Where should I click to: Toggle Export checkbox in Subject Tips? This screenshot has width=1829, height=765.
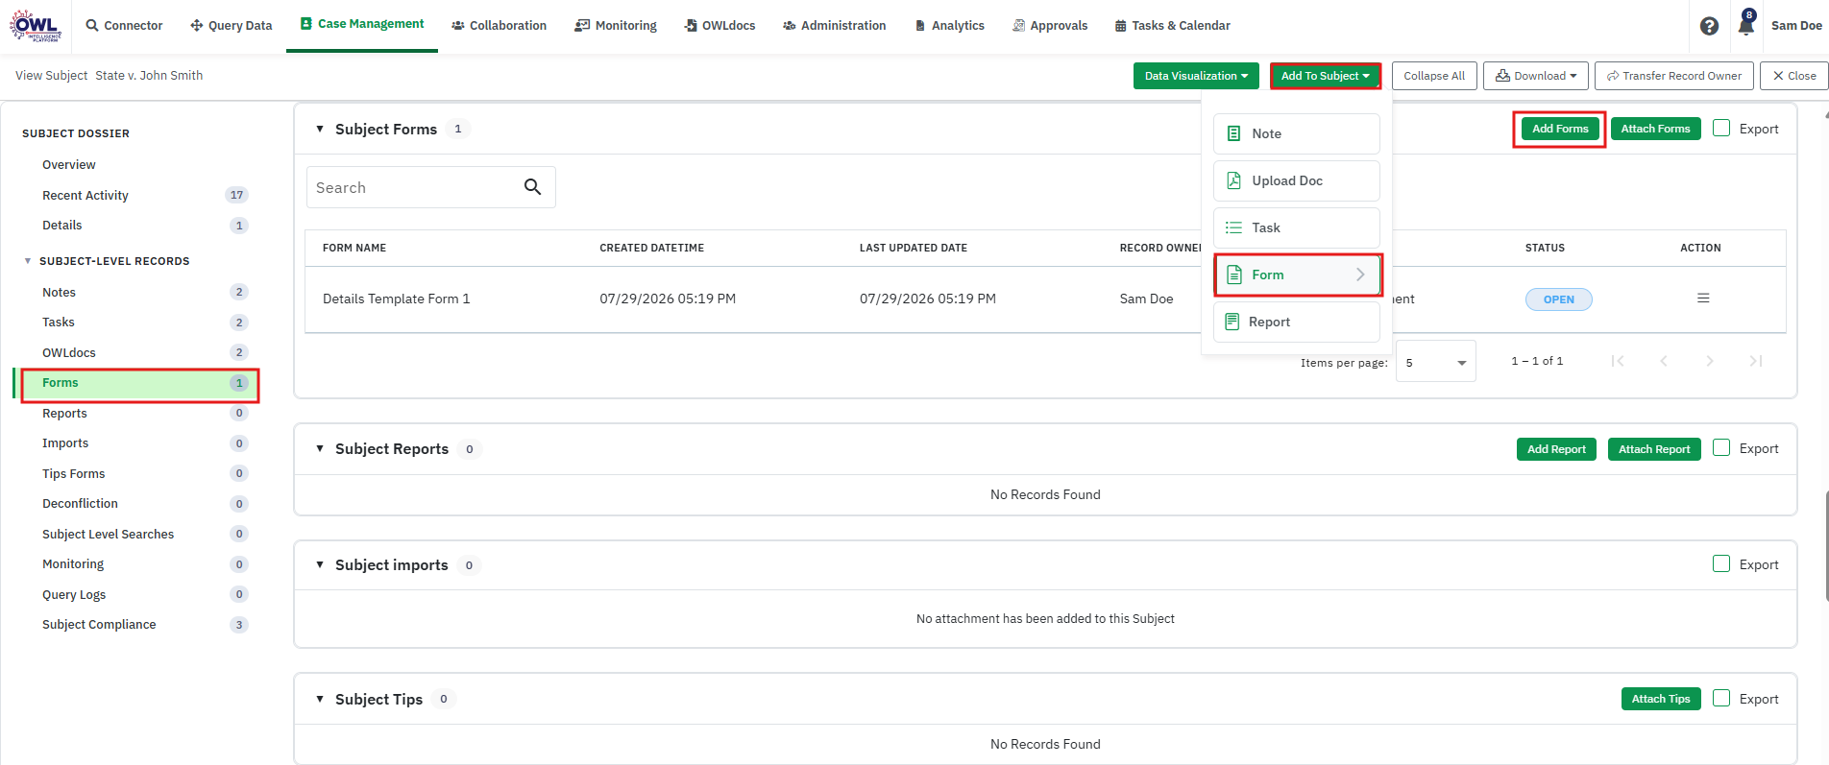point(1721,698)
